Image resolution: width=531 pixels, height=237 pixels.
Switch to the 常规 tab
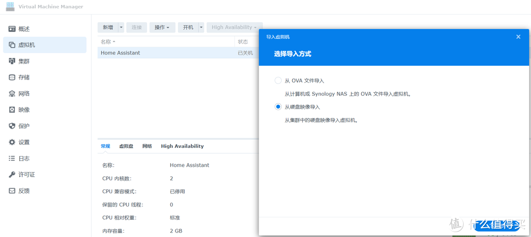[105, 146]
